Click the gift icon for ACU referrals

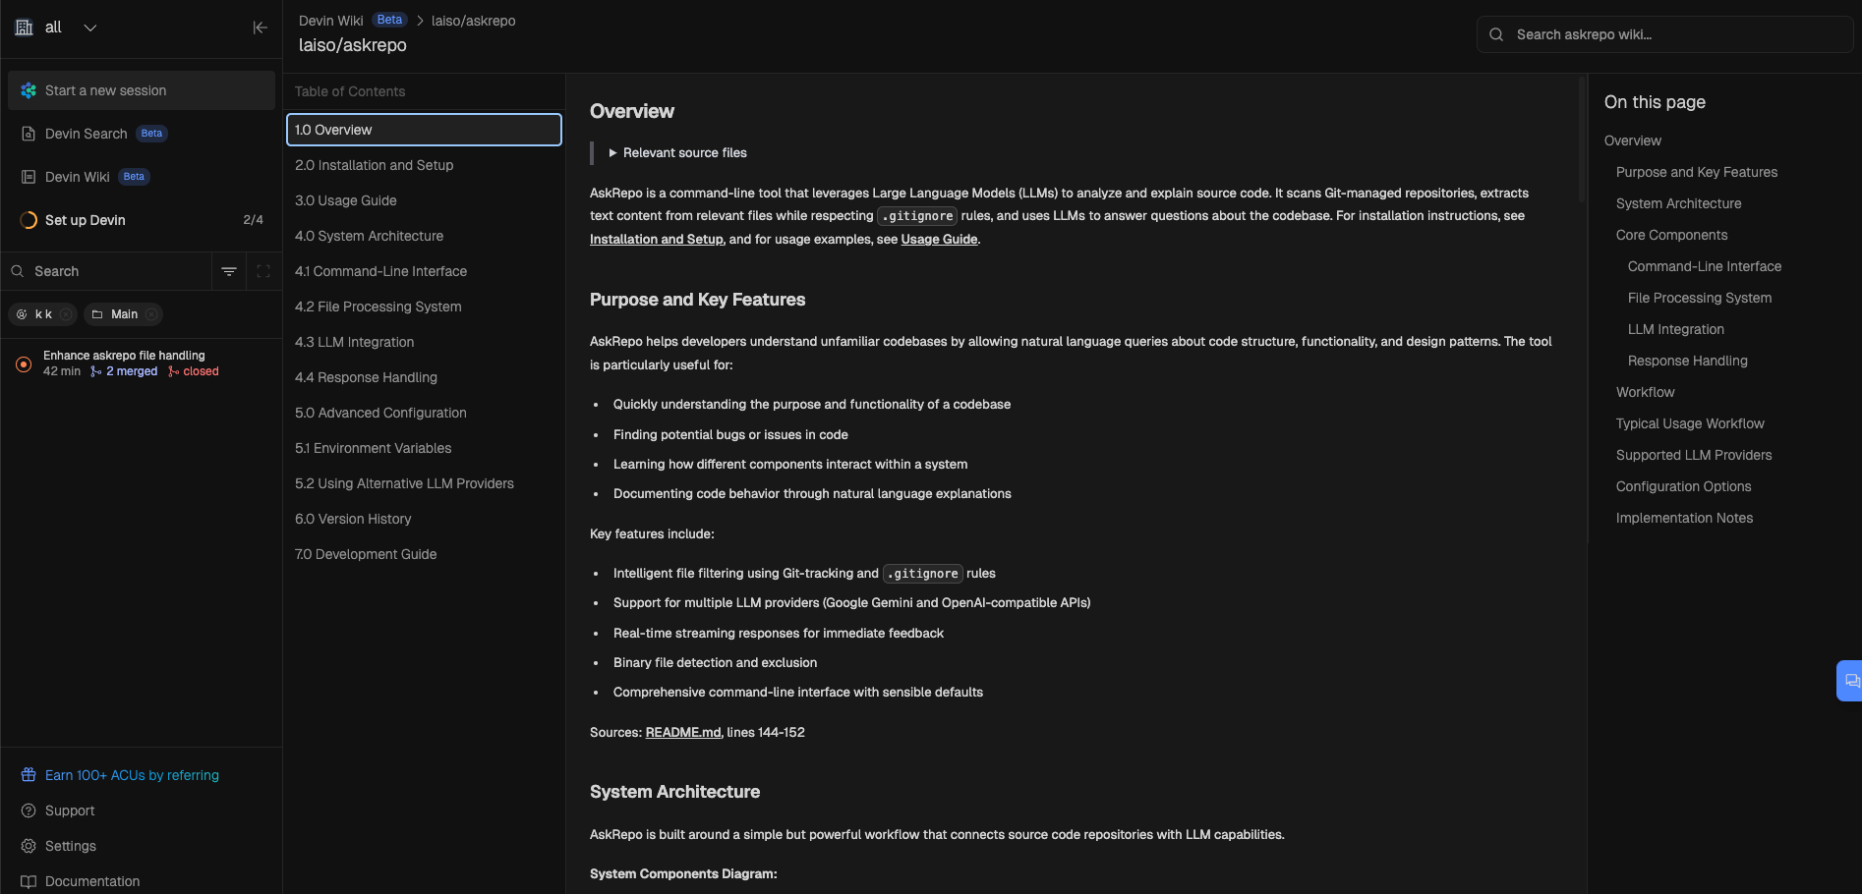29,775
